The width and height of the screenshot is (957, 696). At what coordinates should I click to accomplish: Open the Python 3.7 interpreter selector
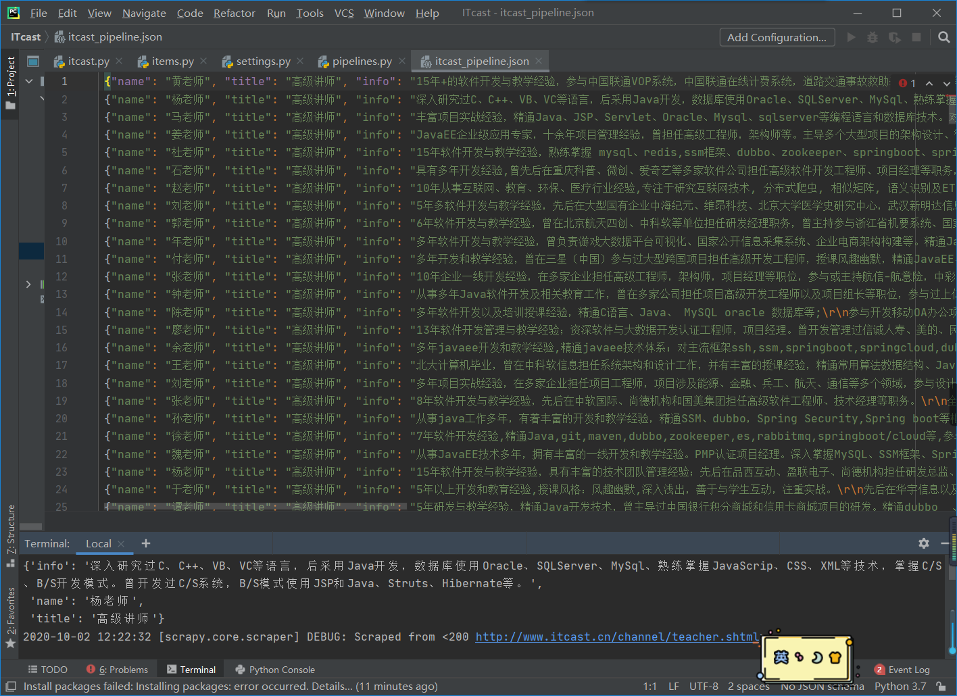pyautogui.click(x=900, y=687)
